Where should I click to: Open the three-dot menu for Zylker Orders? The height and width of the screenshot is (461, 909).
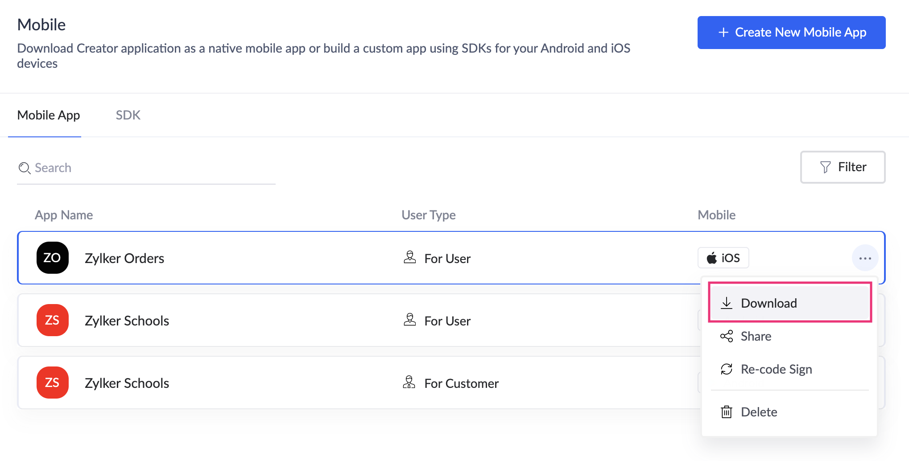[x=865, y=258]
